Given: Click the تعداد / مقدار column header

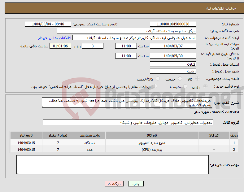Looking at the screenshot, I should [x=58, y=135].
